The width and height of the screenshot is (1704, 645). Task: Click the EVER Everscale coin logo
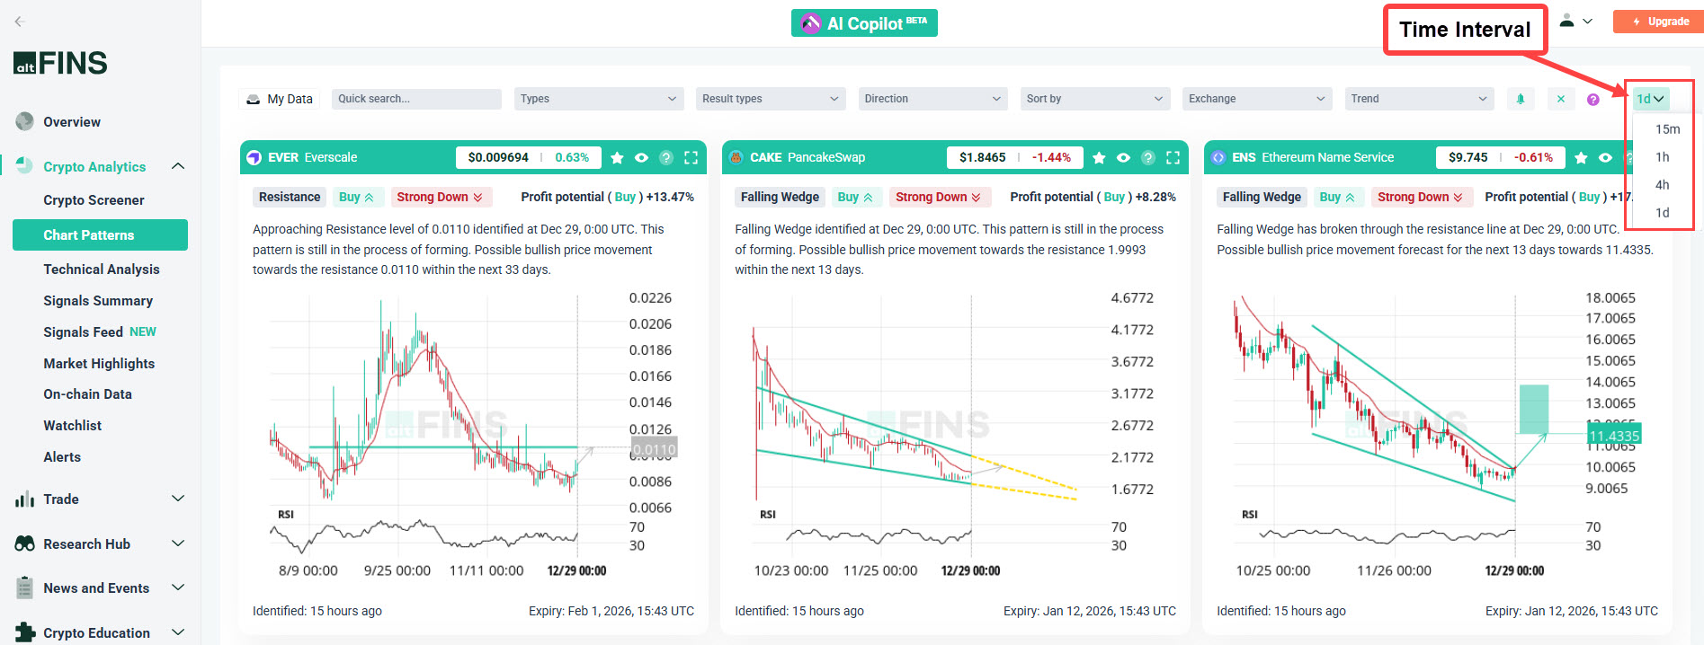pyautogui.click(x=254, y=157)
